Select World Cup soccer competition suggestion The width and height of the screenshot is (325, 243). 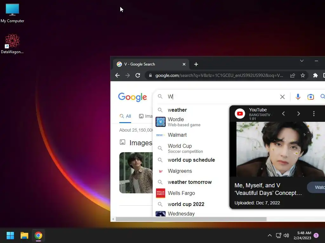191,148
